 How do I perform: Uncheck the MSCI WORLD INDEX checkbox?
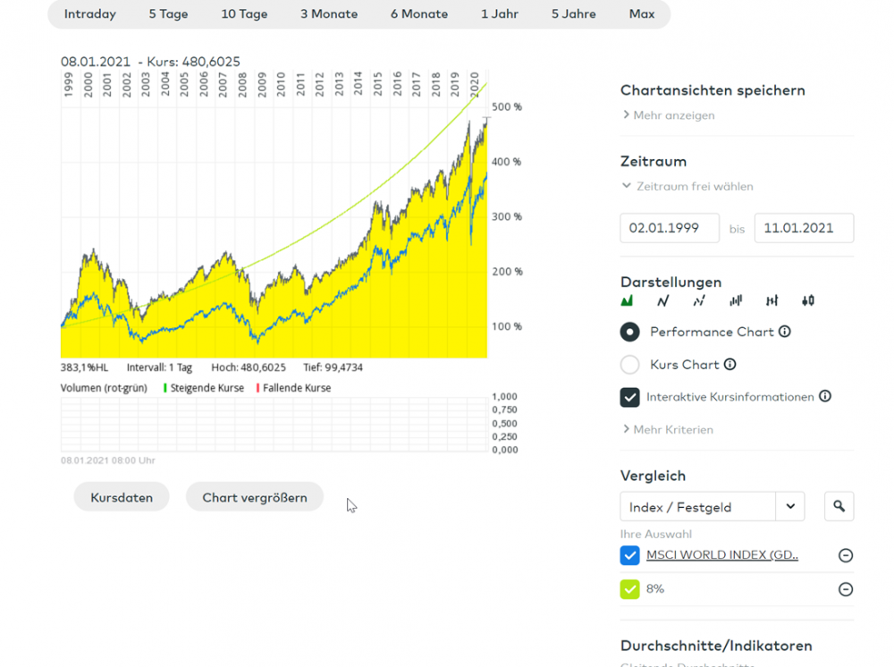point(630,555)
